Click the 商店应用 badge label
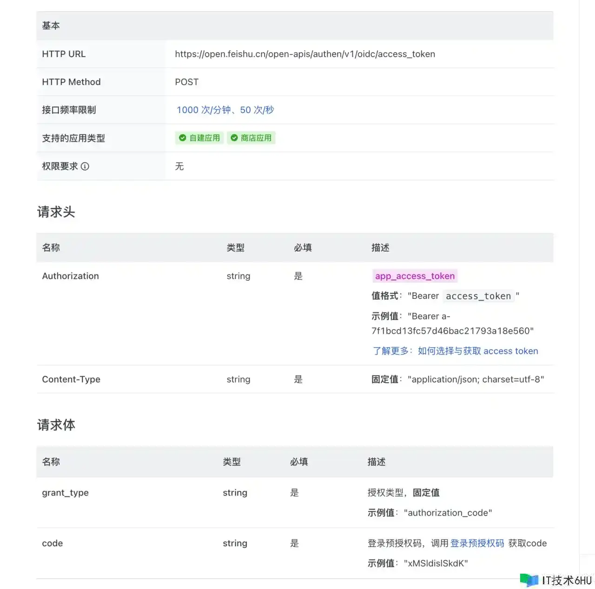The height and width of the screenshot is (589, 595). coord(256,138)
